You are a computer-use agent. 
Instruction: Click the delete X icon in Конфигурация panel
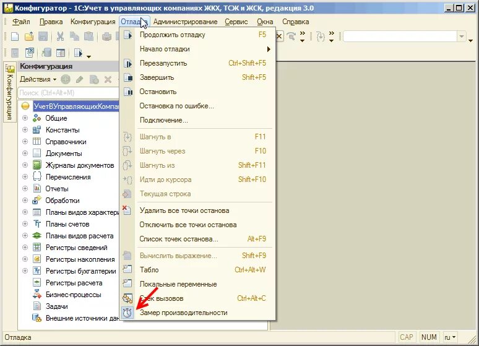click(x=108, y=79)
